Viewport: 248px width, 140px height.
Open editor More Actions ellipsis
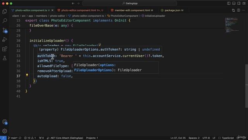244,10
